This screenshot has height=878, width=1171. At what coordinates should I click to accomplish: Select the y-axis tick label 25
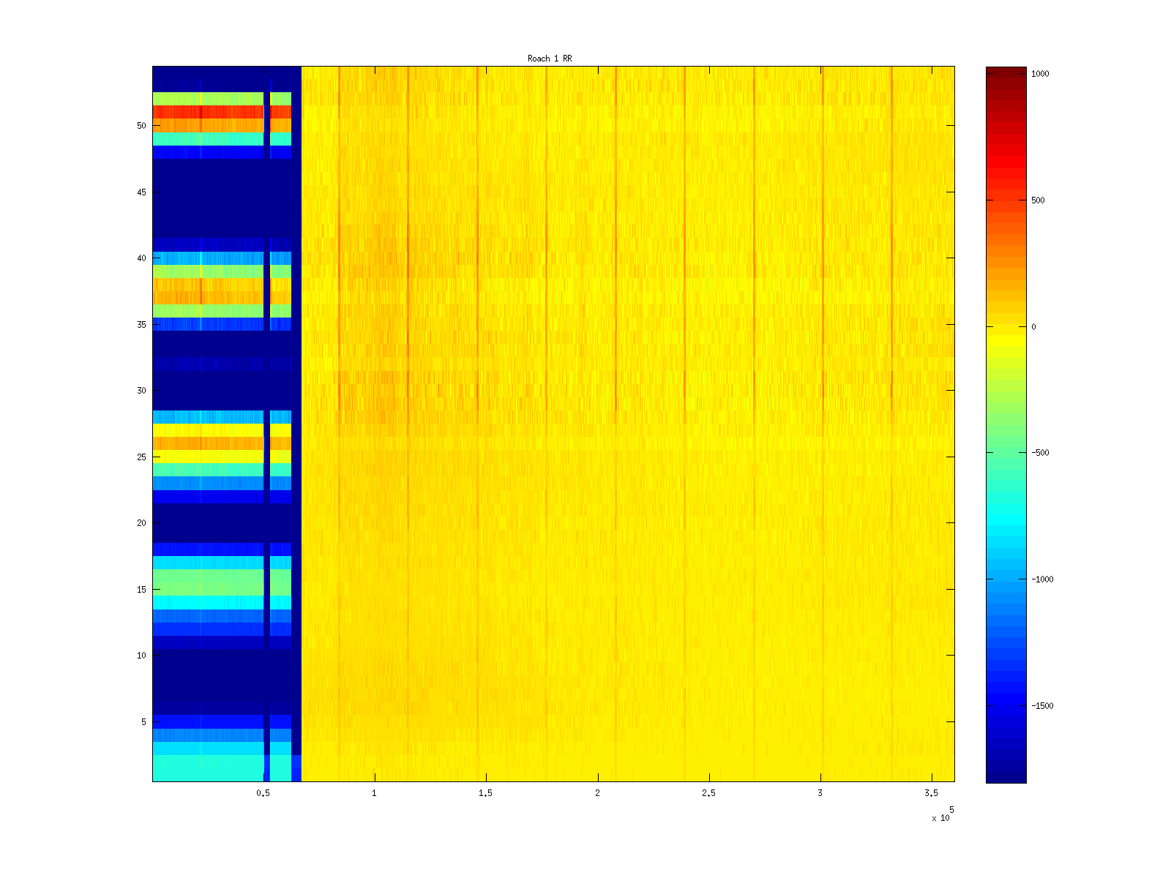coord(141,457)
